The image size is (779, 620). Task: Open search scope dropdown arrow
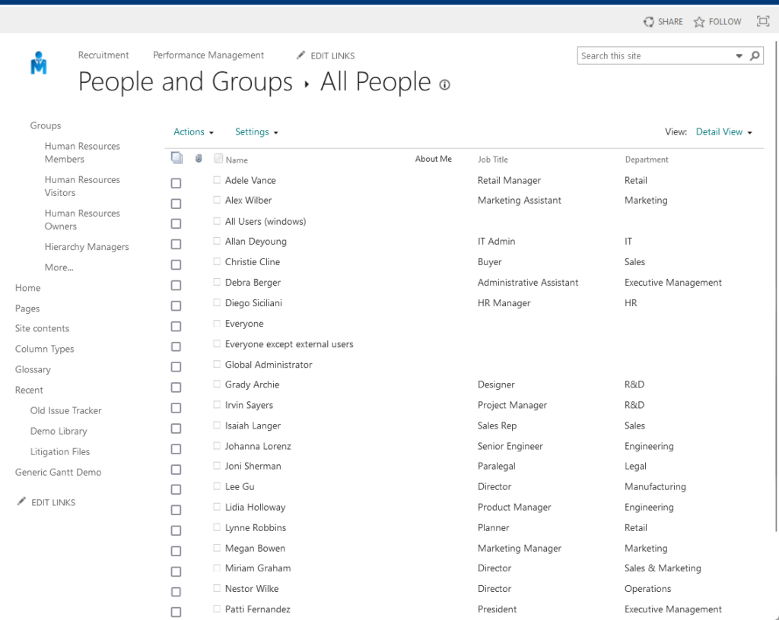[x=739, y=56]
